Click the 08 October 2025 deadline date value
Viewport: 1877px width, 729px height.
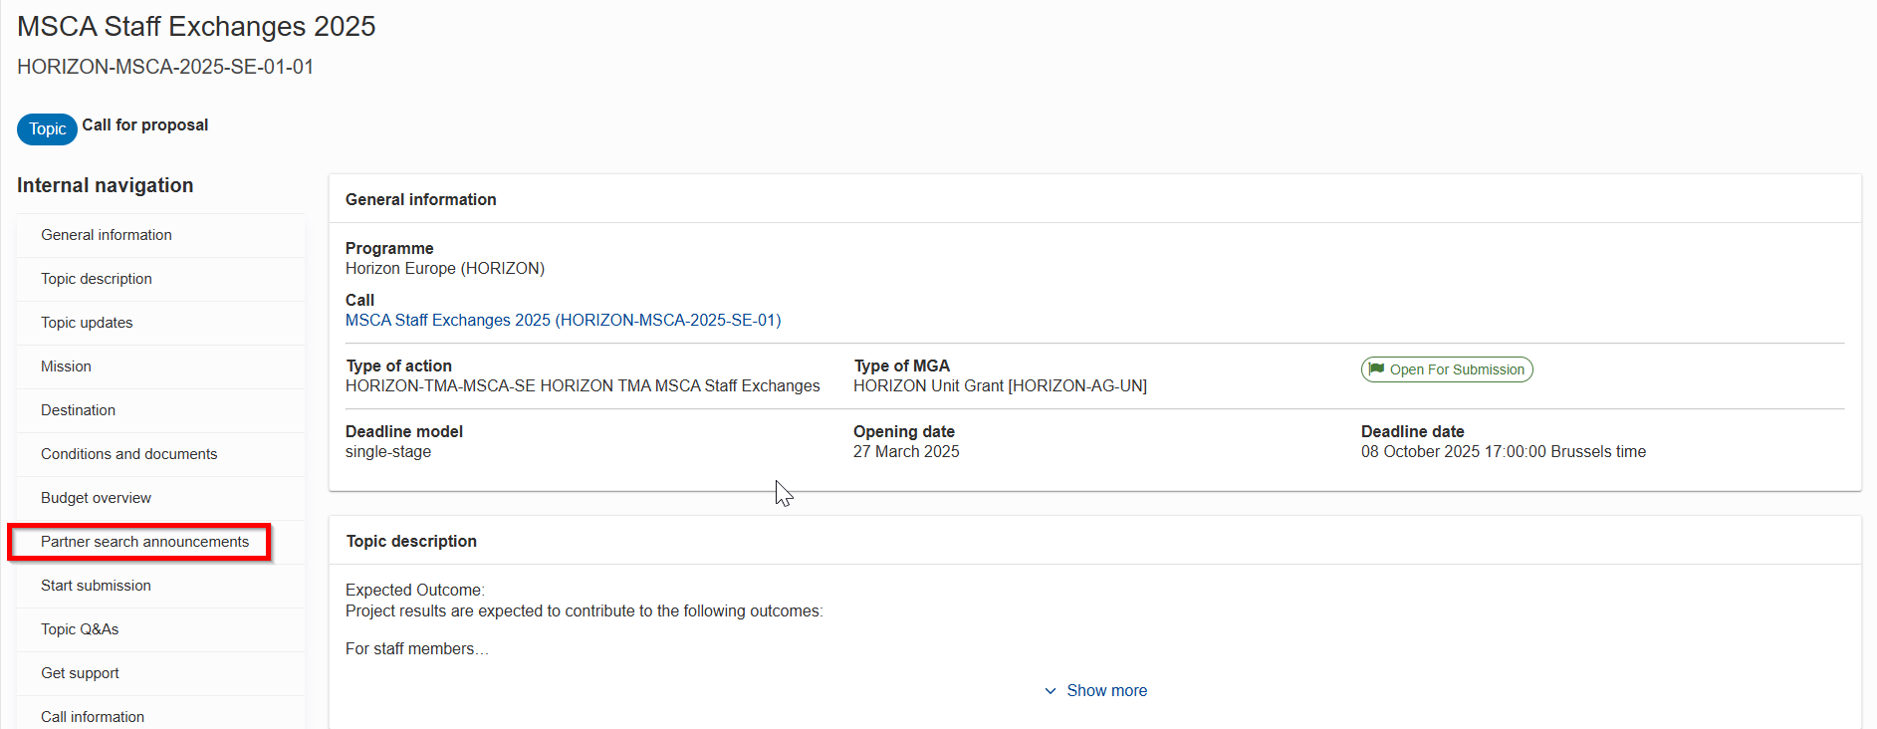(x=1504, y=451)
